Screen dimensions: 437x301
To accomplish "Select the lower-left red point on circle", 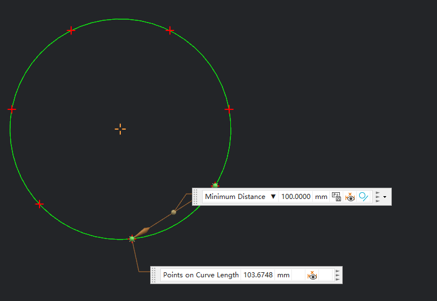I will click(40, 204).
